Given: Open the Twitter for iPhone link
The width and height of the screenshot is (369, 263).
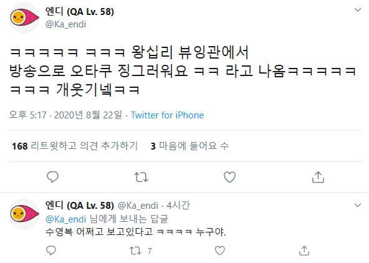Looking at the screenshot, I should [167, 115].
